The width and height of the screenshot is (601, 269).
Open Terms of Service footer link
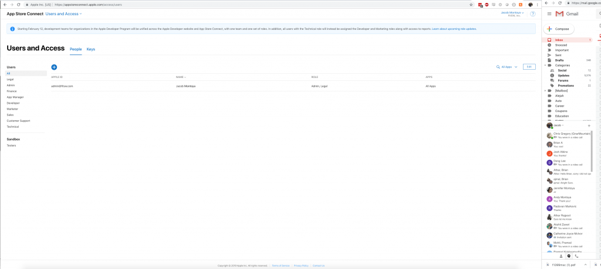[281, 265]
